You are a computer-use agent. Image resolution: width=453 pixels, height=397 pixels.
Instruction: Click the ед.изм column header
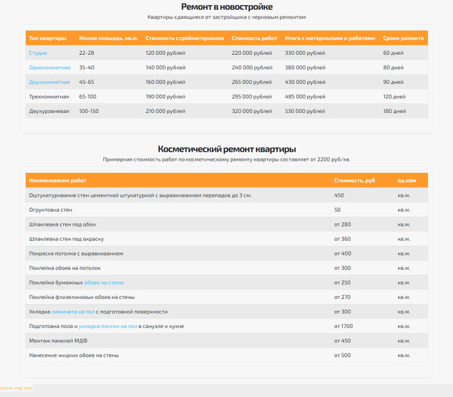pyautogui.click(x=407, y=181)
